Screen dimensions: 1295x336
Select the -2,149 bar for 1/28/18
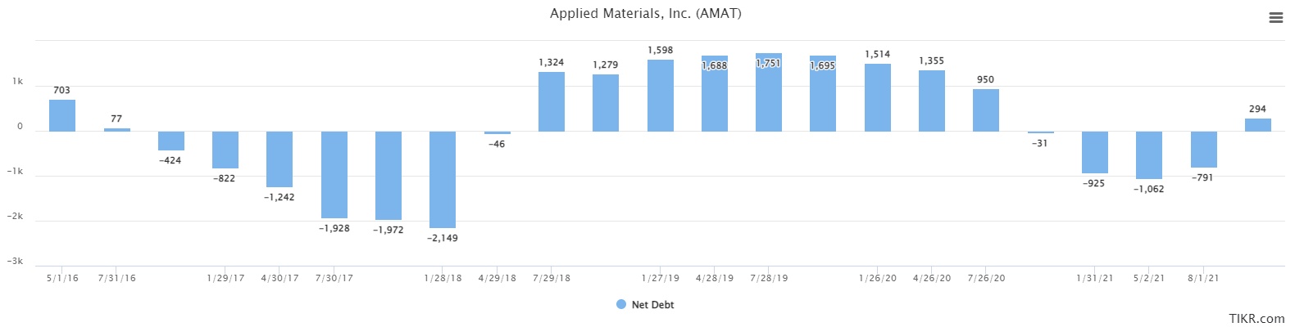click(x=443, y=179)
